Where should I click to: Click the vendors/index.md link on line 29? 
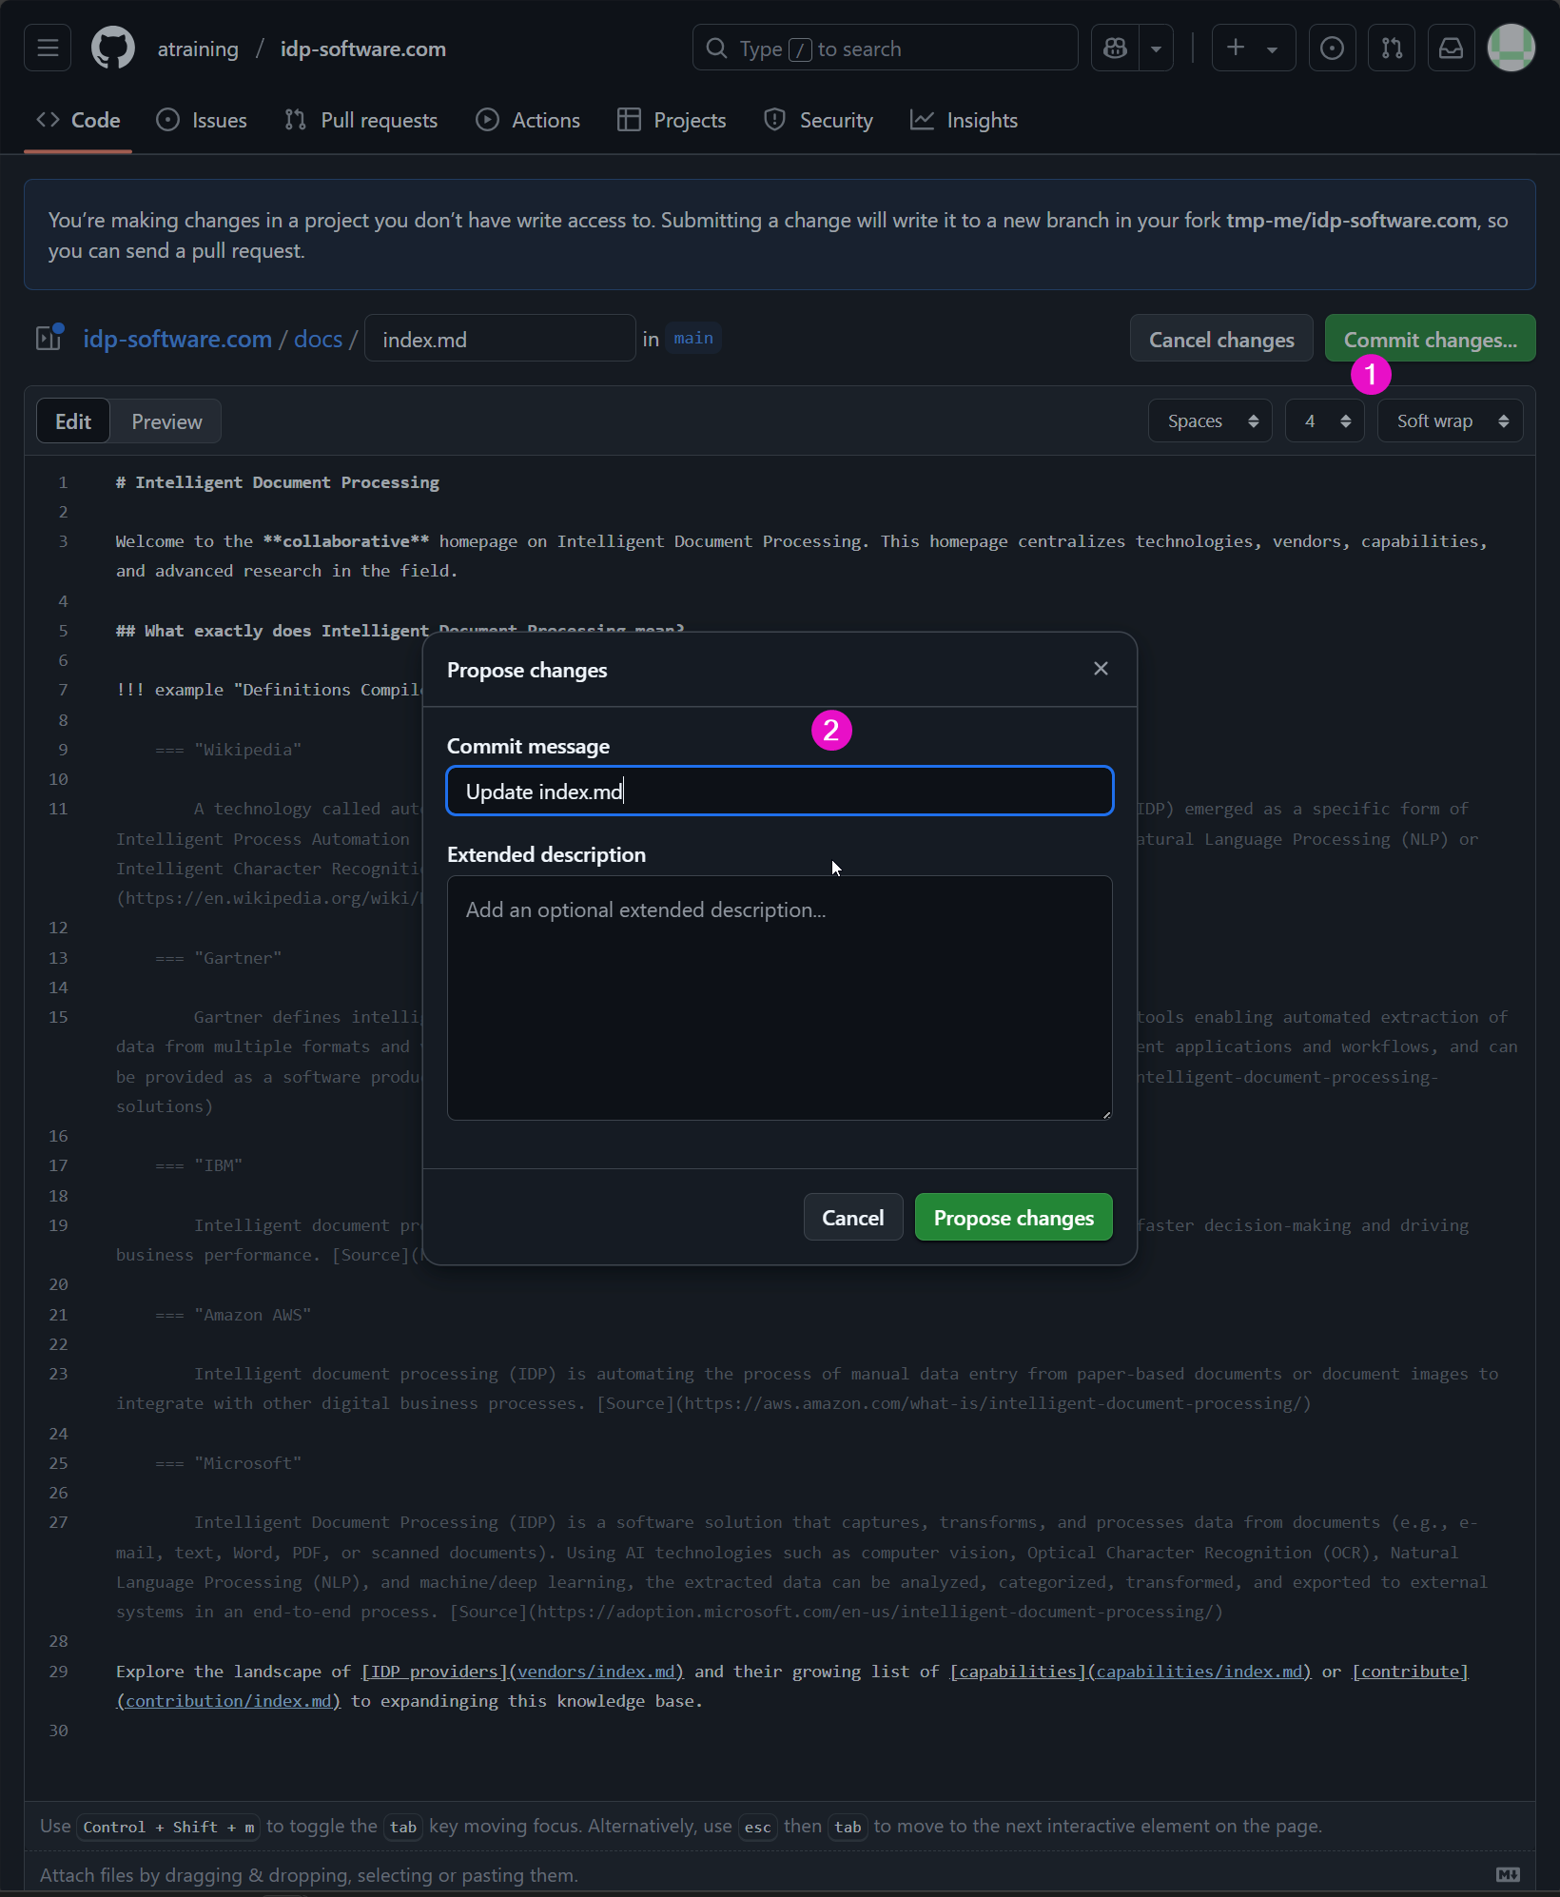point(596,1672)
